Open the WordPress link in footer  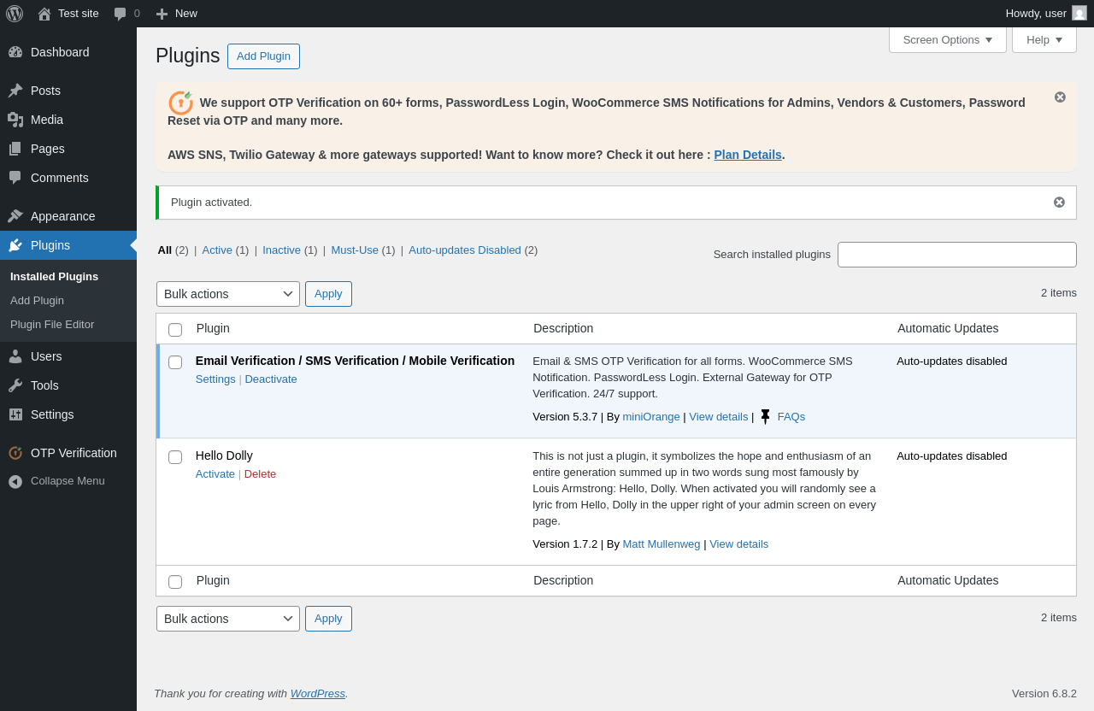[318, 694]
